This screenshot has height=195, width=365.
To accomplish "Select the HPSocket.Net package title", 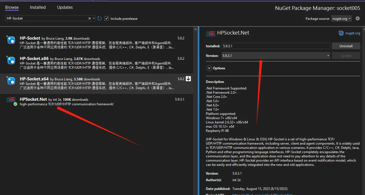I will (x=33, y=99).
